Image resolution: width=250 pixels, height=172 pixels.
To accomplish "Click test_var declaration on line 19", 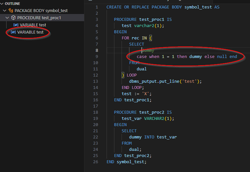I will (132, 119).
